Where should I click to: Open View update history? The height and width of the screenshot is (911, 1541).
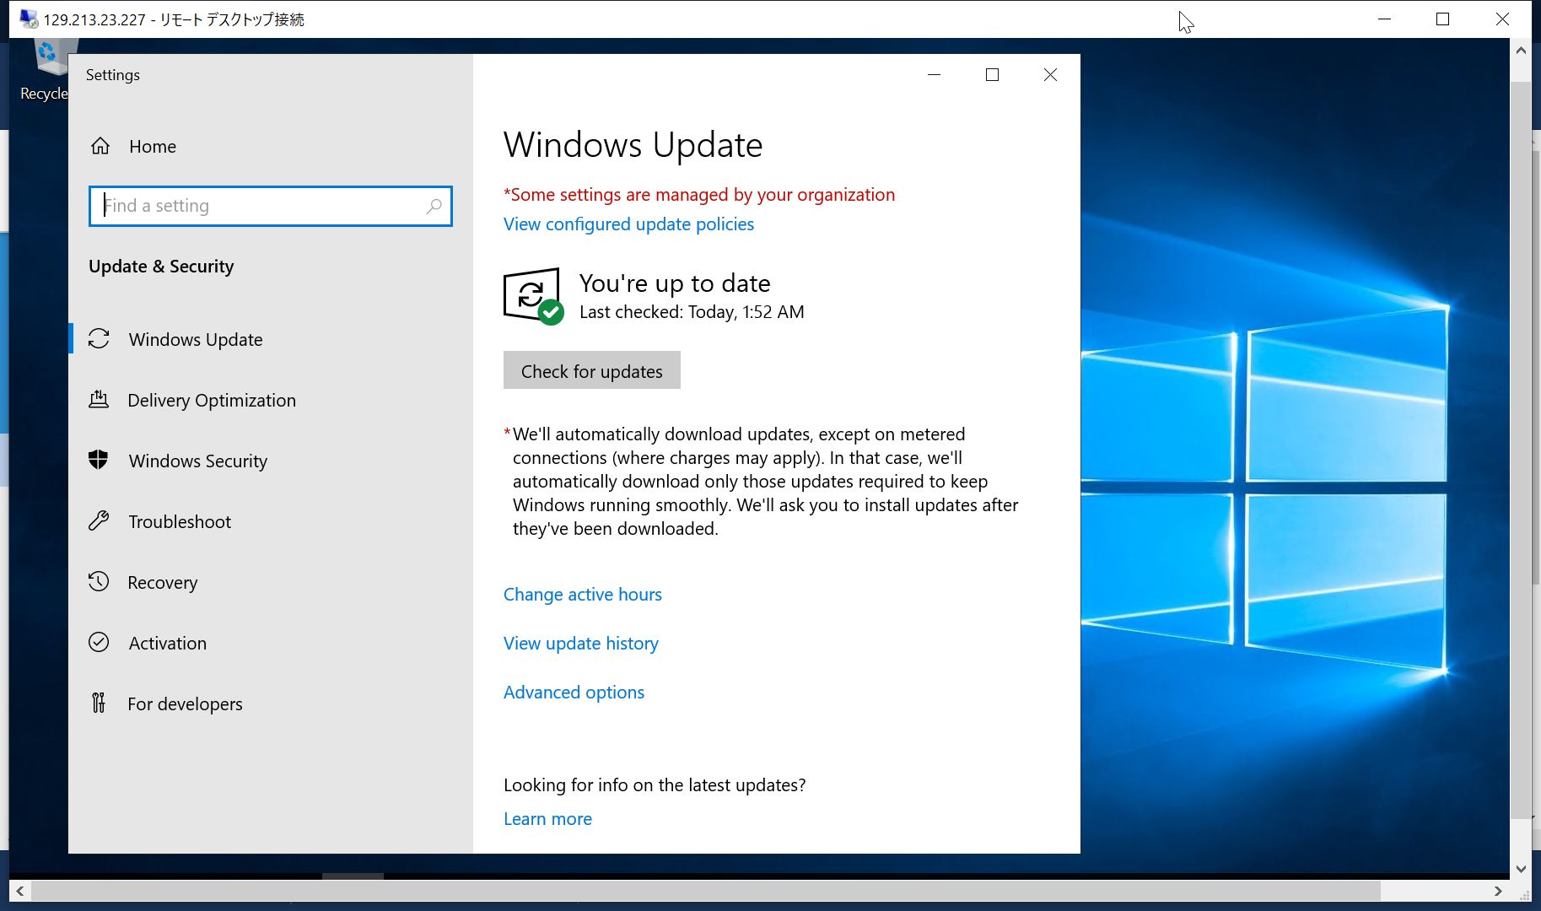click(580, 644)
